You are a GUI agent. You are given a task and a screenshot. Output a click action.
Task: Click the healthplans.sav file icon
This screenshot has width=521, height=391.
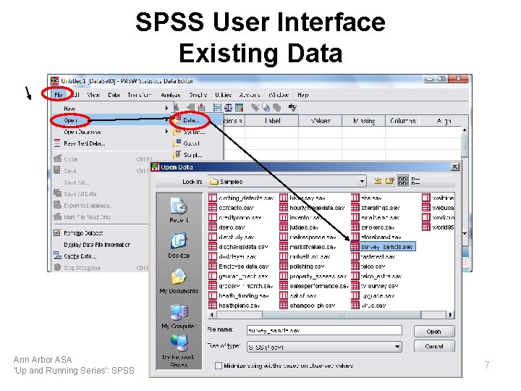tap(213, 306)
